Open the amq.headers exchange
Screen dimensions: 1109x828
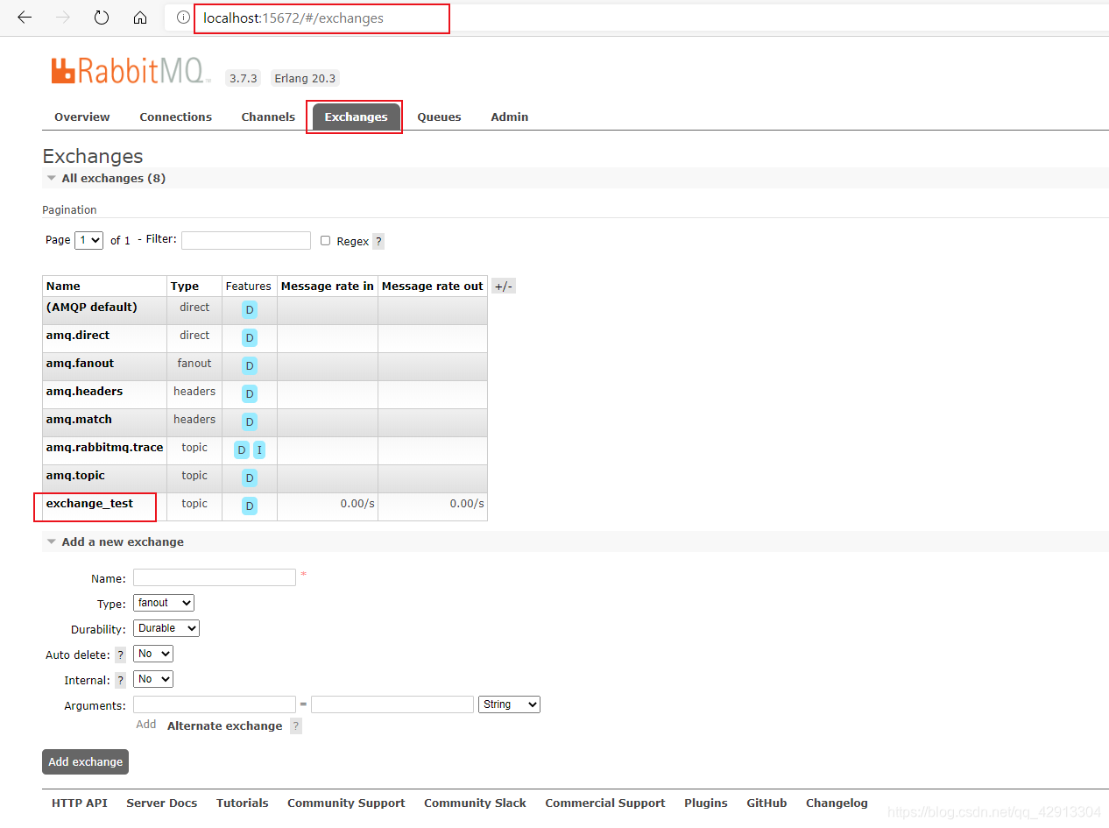84,392
